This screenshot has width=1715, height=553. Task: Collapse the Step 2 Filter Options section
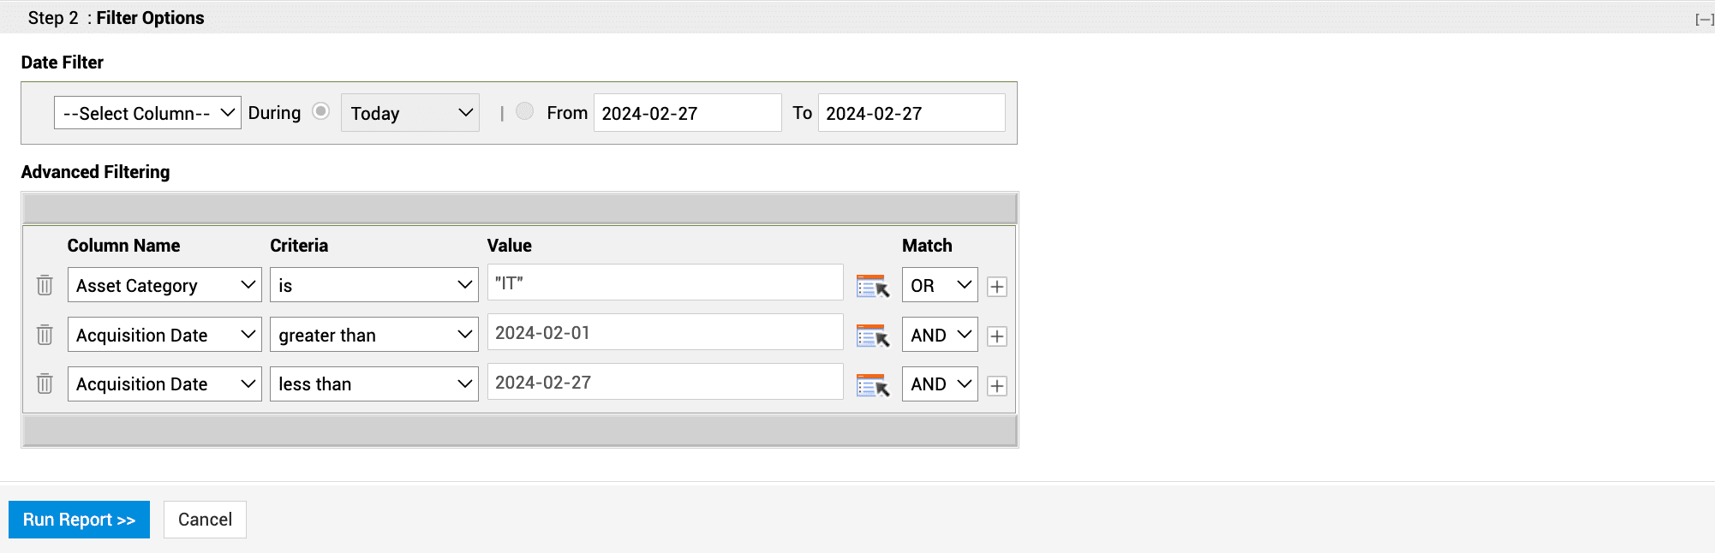pos(1704,19)
